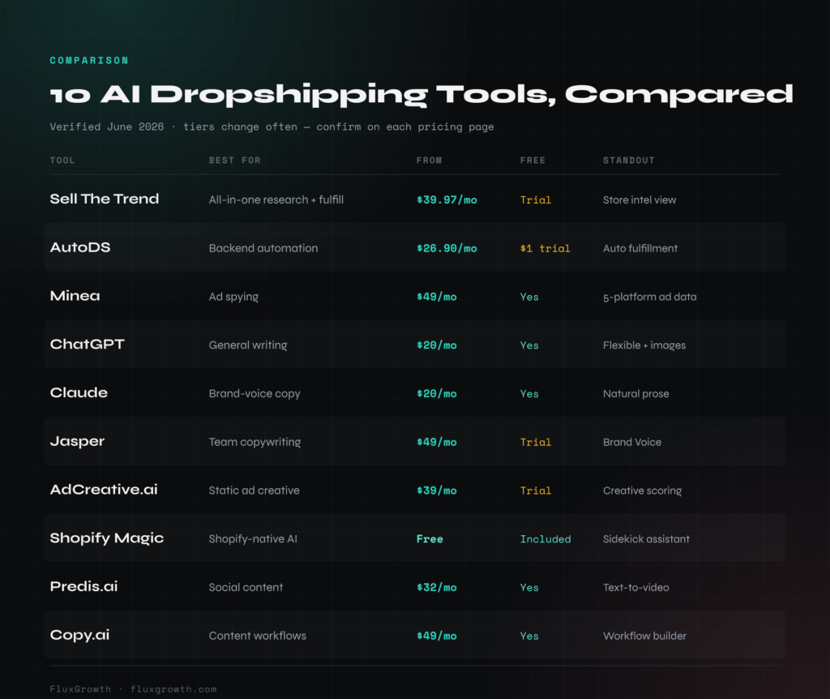Click '5-platform ad data' cell
830x699 pixels.
(649, 297)
